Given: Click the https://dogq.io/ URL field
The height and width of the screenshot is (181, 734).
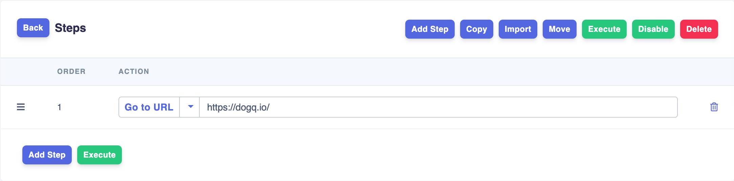Looking at the screenshot, I should click(x=438, y=107).
